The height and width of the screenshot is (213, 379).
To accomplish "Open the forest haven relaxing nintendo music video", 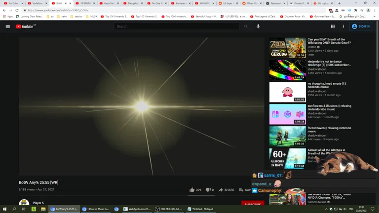I will (x=287, y=137).
